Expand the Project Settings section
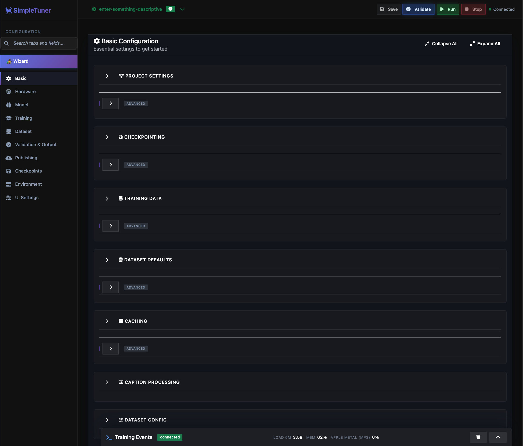This screenshot has width=523, height=446. pos(107,76)
